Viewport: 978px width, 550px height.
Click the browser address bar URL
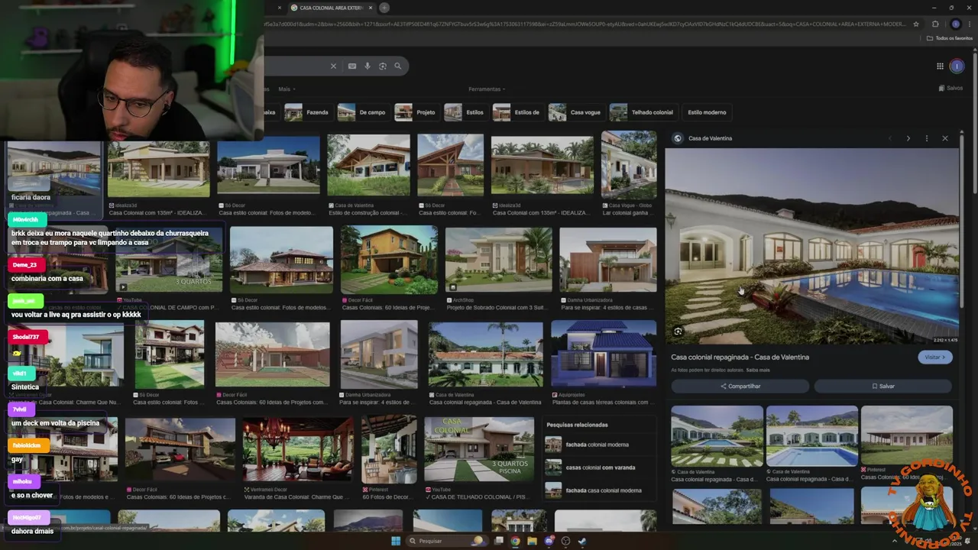tap(585, 24)
